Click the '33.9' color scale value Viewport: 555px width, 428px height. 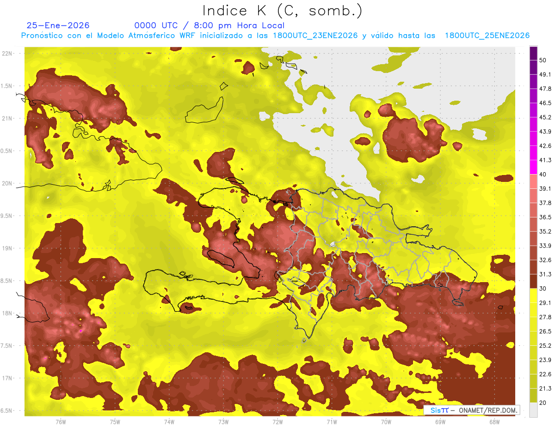[545, 246]
